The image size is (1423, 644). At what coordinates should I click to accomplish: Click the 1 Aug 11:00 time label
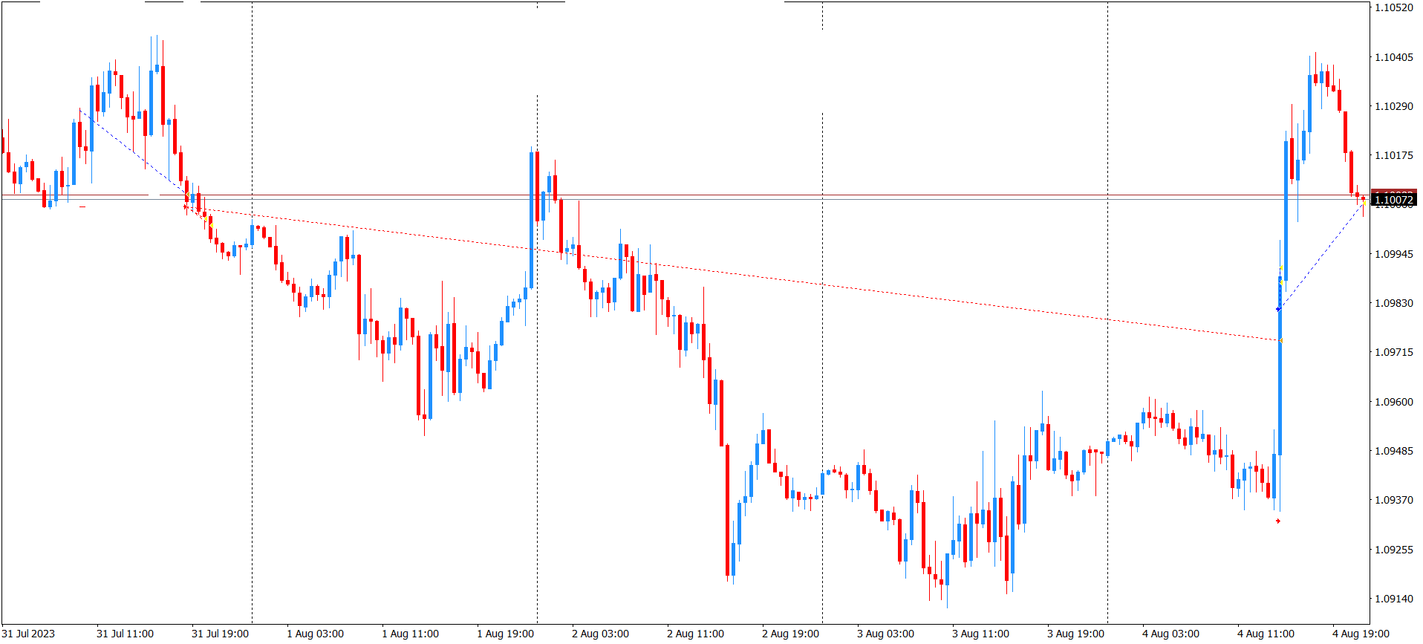point(410,634)
